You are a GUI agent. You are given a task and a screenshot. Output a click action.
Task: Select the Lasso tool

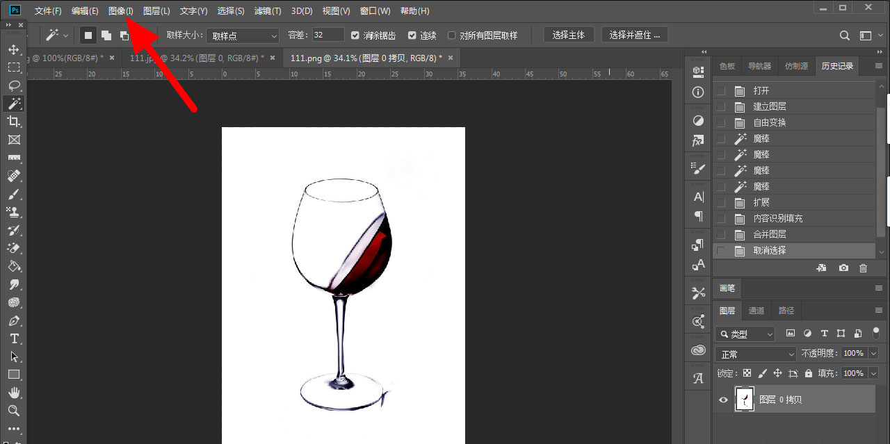pyautogui.click(x=14, y=85)
